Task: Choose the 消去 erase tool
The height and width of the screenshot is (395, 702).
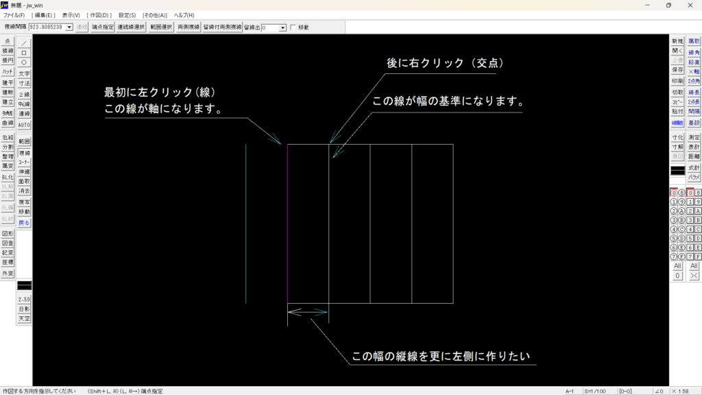Action: coord(24,191)
